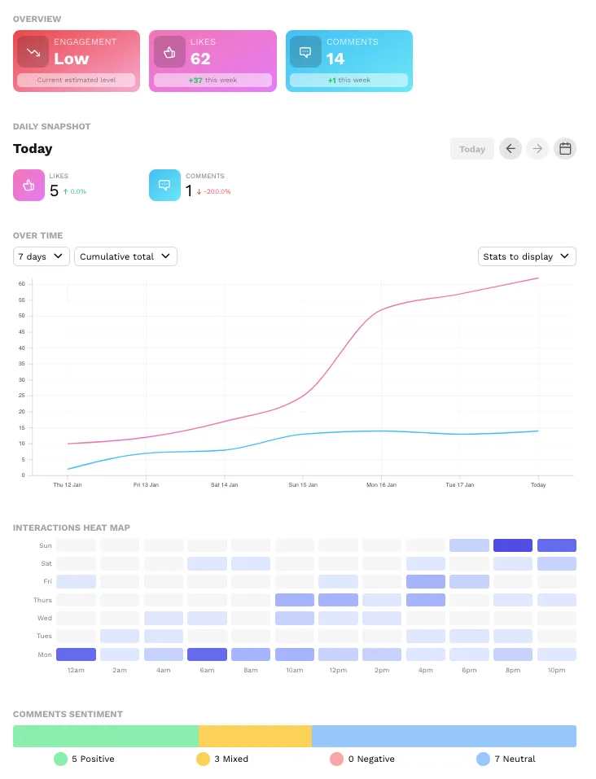Open the 7 days range dropdown

point(41,256)
